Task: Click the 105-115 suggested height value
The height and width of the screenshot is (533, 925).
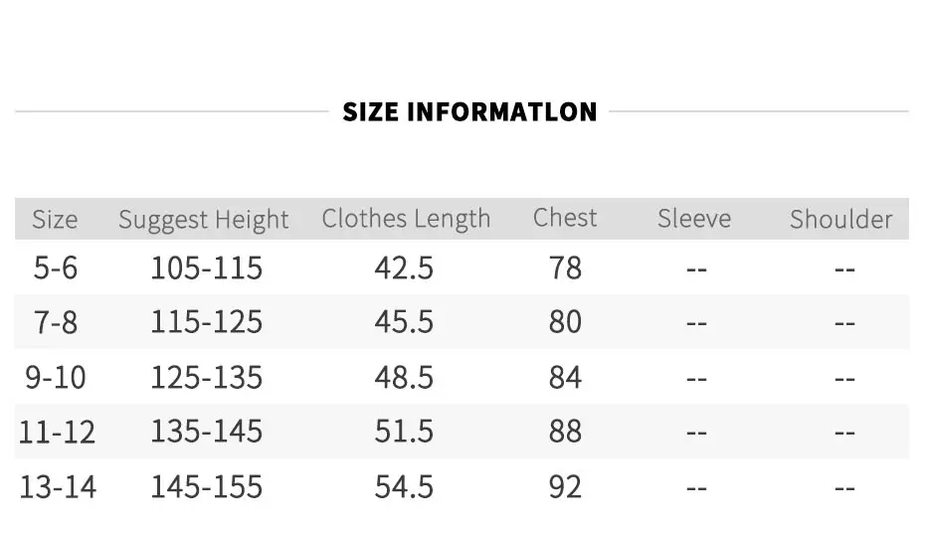Action: 206,267
